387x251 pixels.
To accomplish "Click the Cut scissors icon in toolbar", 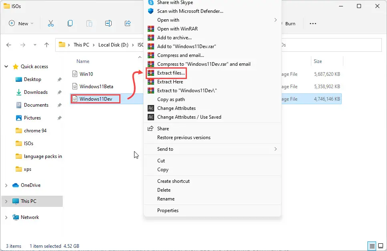I will pos(50,24).
